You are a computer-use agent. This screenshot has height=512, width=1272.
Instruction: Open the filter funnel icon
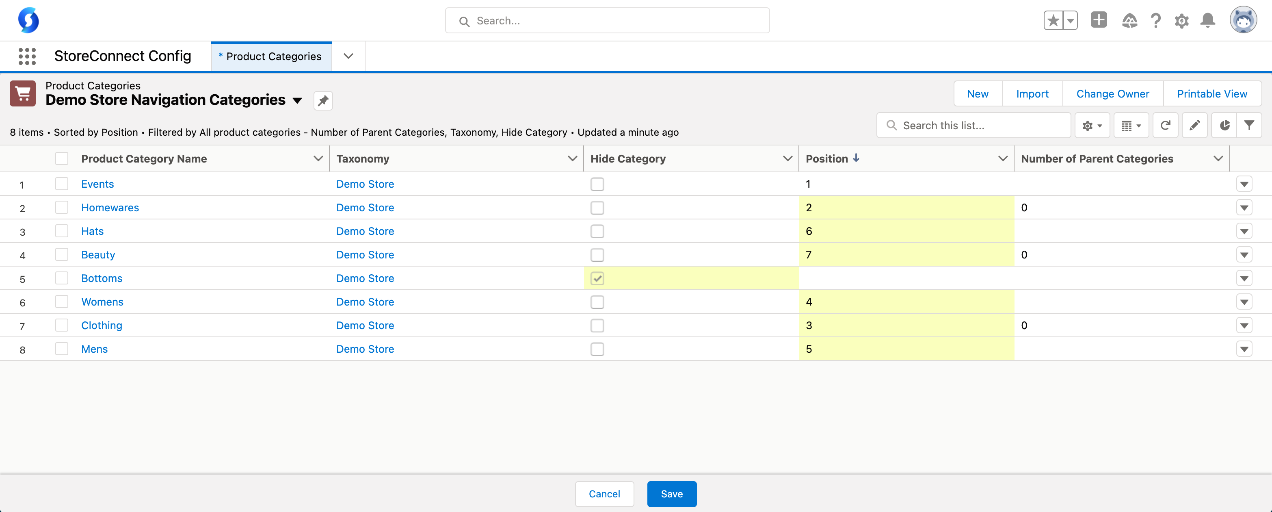click(1249, 126)
